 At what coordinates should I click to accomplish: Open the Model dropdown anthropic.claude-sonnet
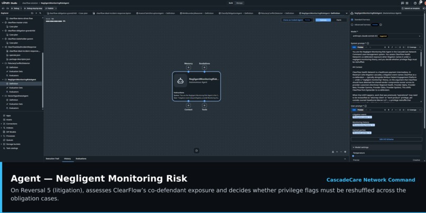pos(386,36)
